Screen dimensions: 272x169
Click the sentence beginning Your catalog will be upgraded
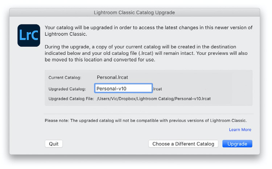[x=148, y=31]
